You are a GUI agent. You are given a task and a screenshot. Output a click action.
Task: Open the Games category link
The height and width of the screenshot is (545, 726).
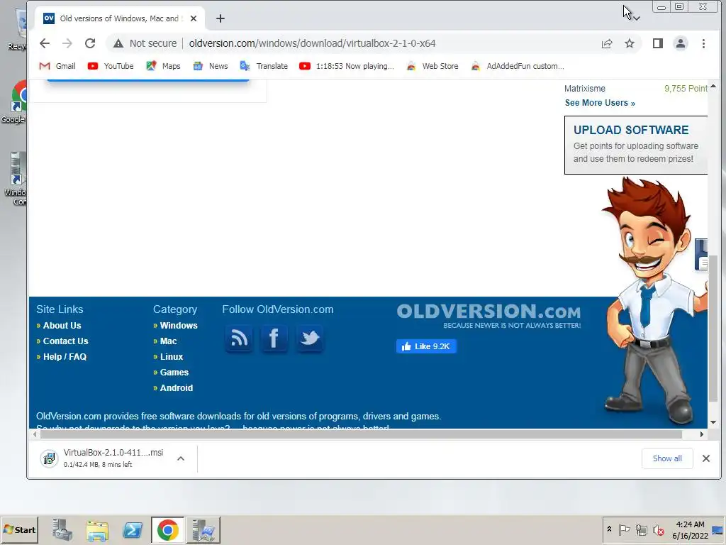(174, 373)
